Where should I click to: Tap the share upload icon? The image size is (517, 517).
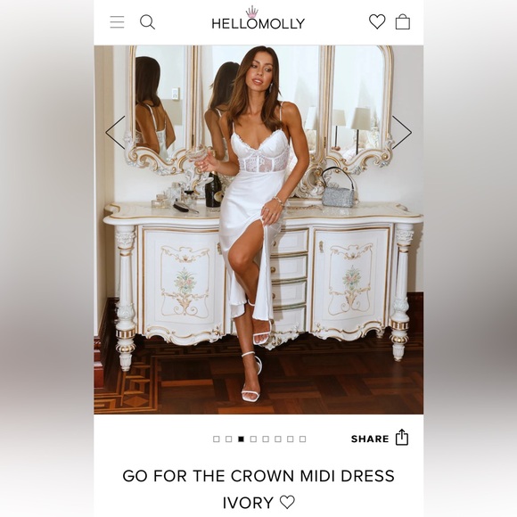[x=402, y=437]
